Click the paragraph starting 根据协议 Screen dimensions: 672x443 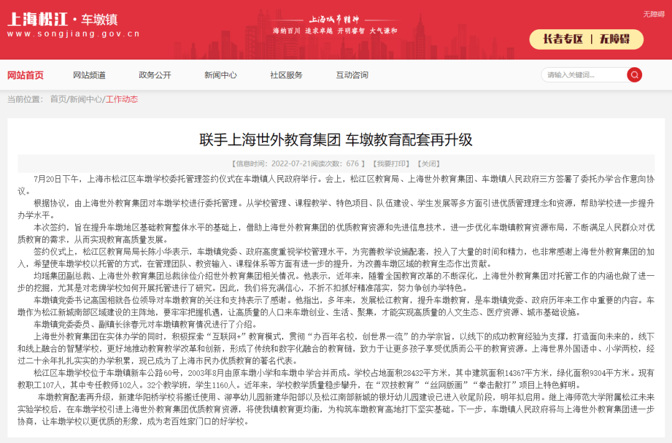coord(336,209)
